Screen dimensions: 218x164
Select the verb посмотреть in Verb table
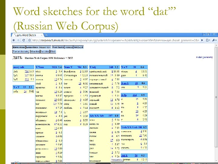(127, 140)
